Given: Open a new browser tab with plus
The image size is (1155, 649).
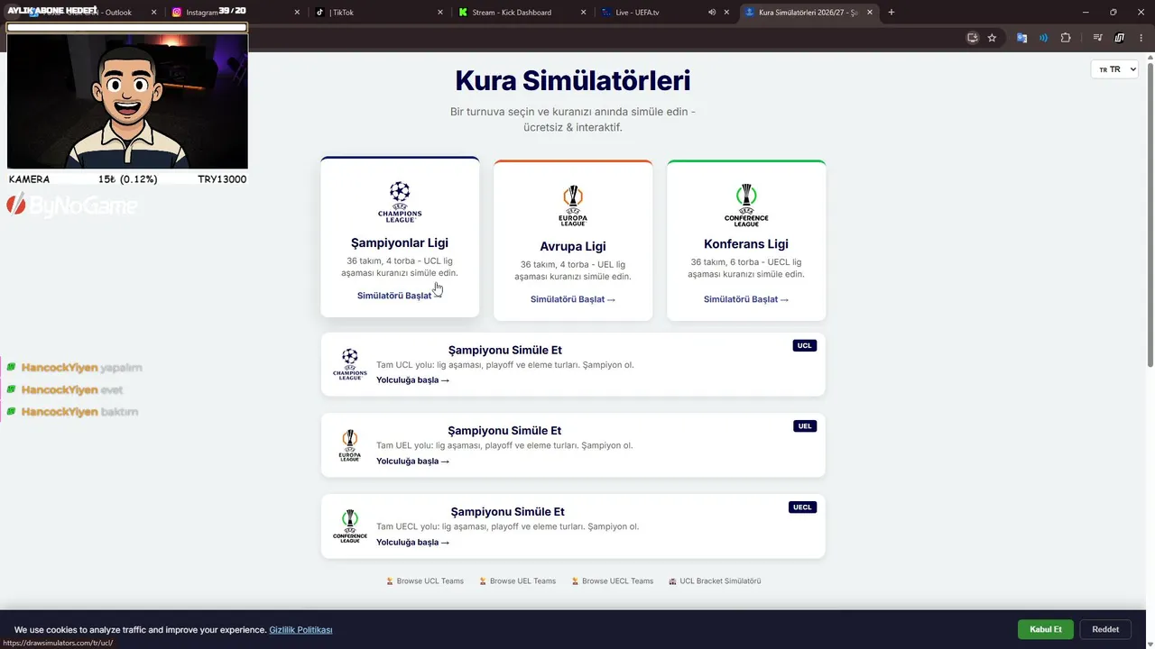Looking at the screenshot, I should coord(892,13).
